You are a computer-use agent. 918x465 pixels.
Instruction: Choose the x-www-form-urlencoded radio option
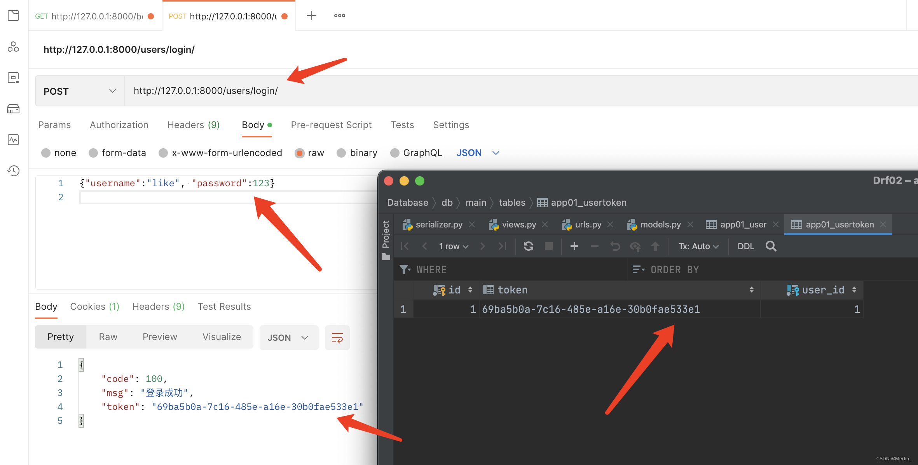163,153
